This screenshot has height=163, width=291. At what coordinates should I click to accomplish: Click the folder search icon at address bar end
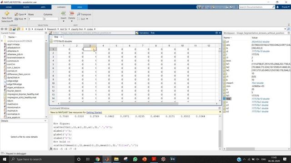289,29
